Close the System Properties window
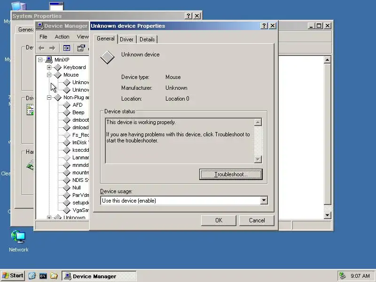The width and height of the screenshot is (376, 282). pos(197,16)
